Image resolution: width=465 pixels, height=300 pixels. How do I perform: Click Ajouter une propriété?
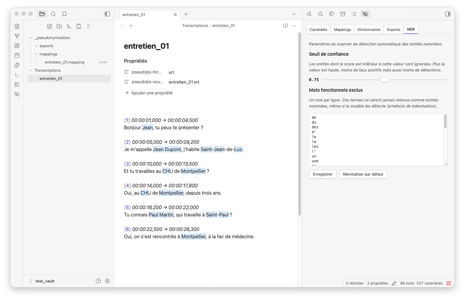tap(149, 93)
